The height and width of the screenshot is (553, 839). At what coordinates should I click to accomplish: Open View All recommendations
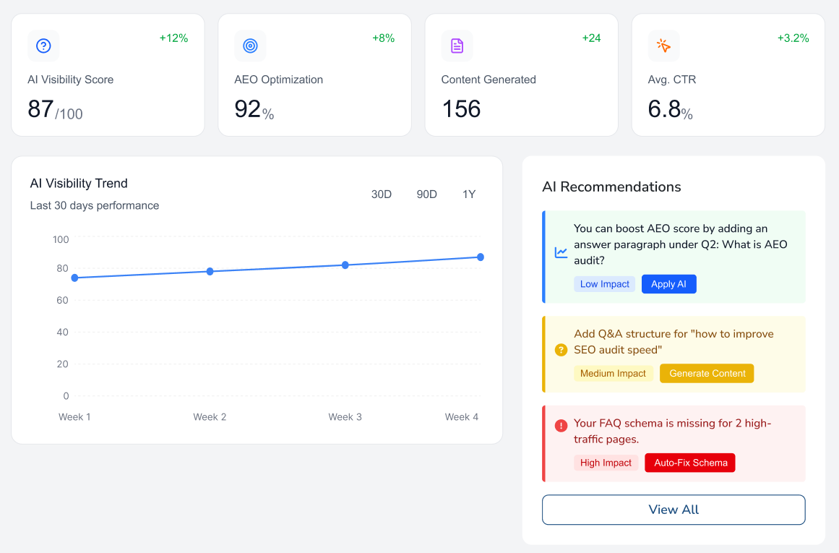[x=674, y=510]
